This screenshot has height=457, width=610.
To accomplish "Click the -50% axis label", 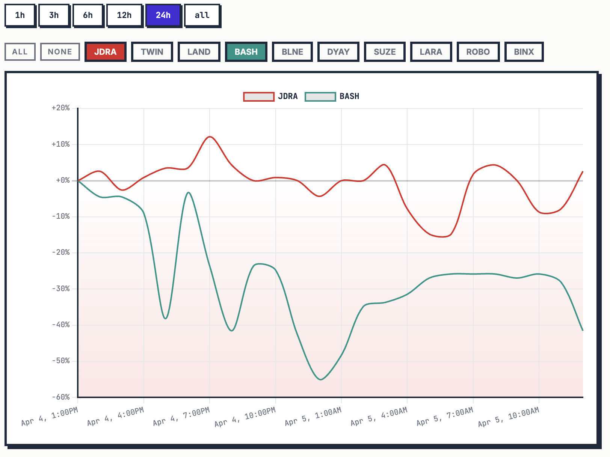I will pyautogui.click(x=61, y=361).
